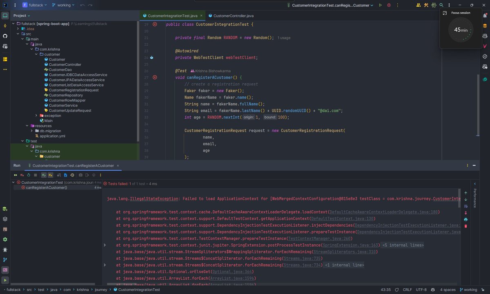Rerun tests with the double-arrow icon

tap(16, 175)
